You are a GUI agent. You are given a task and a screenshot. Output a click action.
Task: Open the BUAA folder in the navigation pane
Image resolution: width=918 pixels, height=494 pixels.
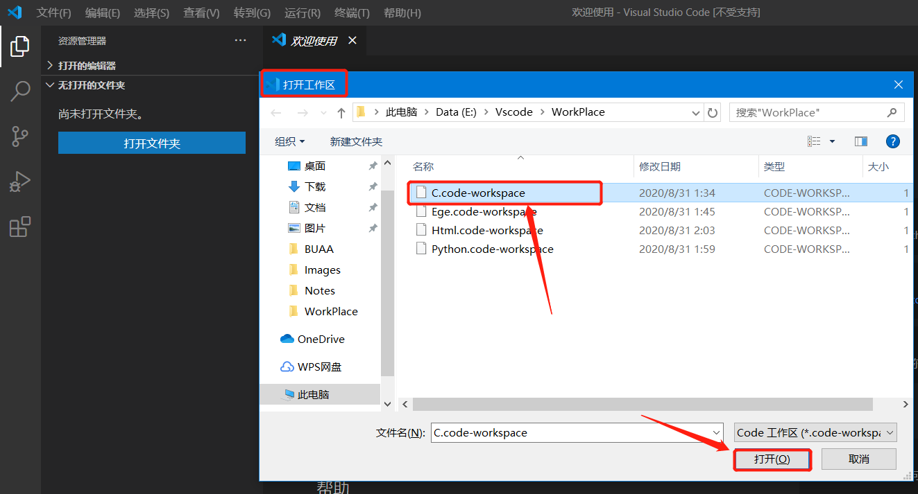(318, 249)
